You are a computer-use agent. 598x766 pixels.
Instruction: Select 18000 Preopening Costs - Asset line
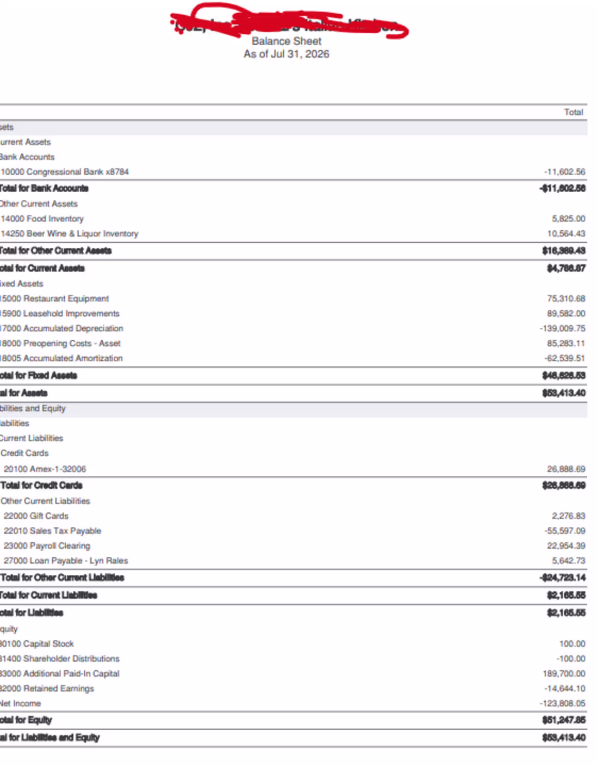294,344
